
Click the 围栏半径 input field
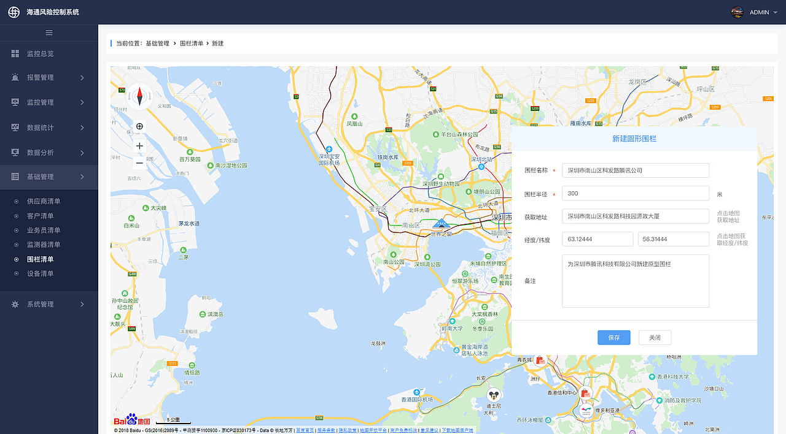(x=636, y=194)
